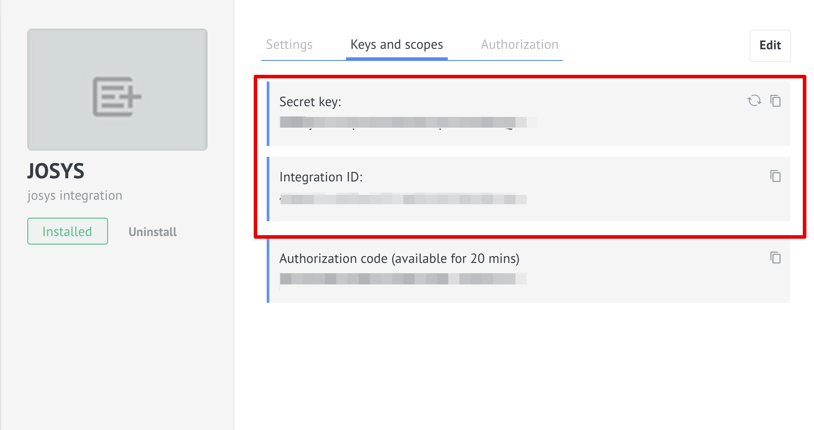
Task: Open the Authorization tab
Action: (520, 45)
